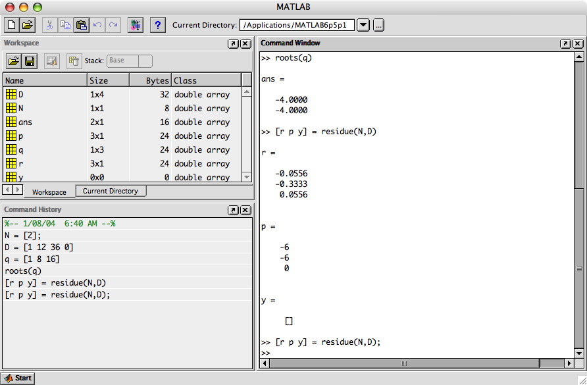Browse for folder with ellipsis button
This screenshot has width=587, height=385.
pyautogui.click(x=378, y=25)
